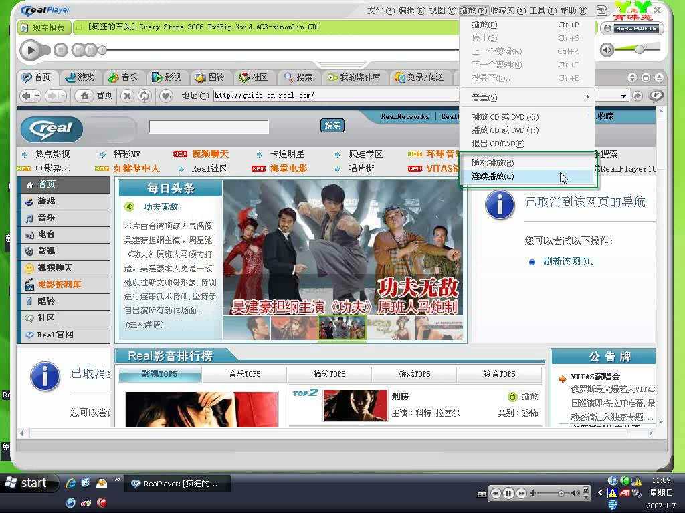685x513 pixels.
Task: Open the 文件(F) menu
Action: (381, 11)
